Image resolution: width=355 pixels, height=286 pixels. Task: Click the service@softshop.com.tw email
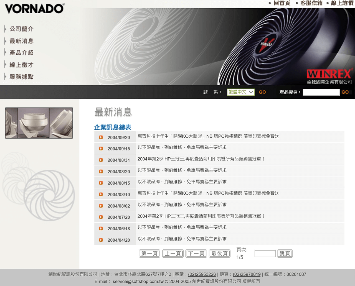(x=138, y=281)
